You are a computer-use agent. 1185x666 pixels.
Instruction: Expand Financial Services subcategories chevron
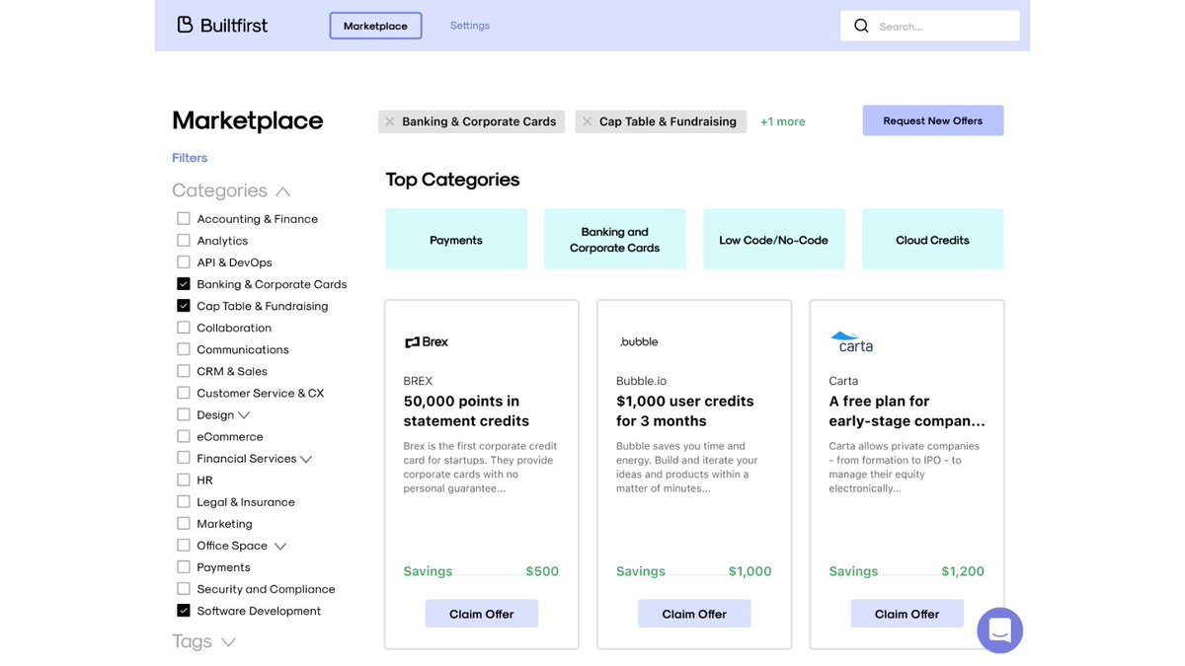click(x=306, y=459)
